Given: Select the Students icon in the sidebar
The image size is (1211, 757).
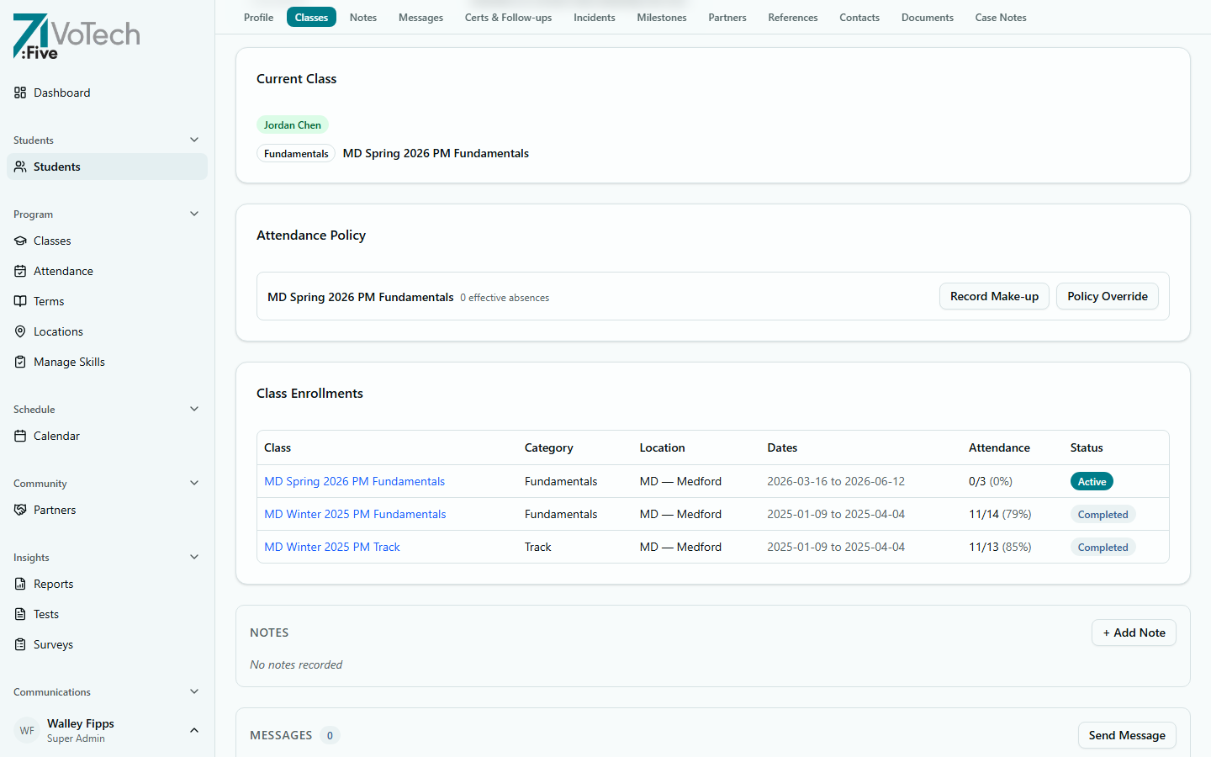Looking at the screenshot, I should [x=20, y=167].
